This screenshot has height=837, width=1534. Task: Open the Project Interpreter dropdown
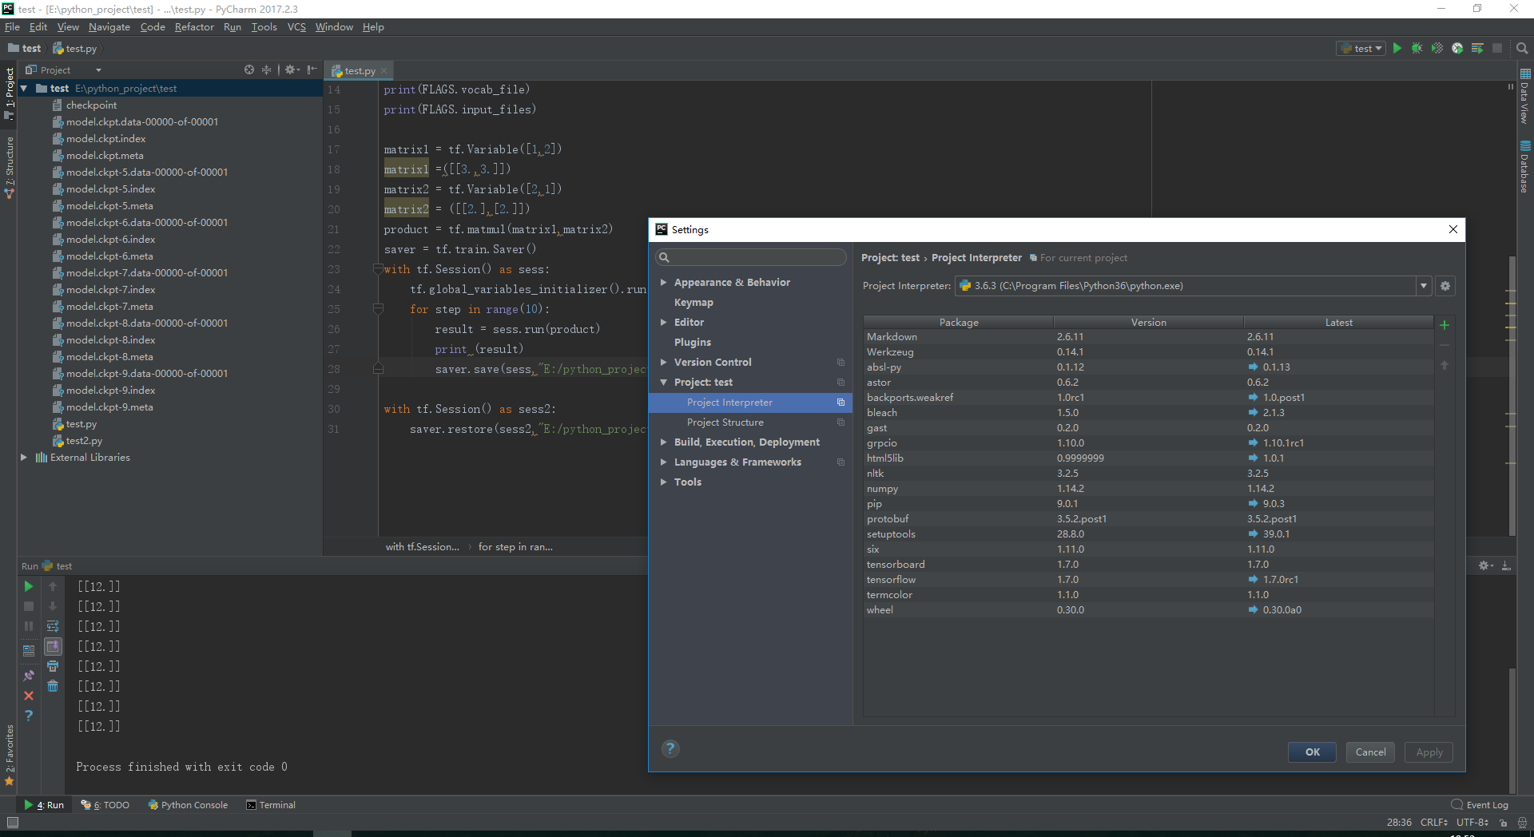[x=1424, y=286]
